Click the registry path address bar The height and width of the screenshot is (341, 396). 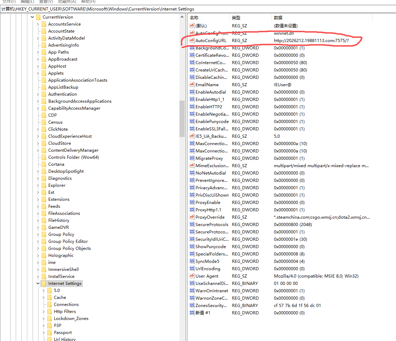pyautogui.click(x=198, y=9)
